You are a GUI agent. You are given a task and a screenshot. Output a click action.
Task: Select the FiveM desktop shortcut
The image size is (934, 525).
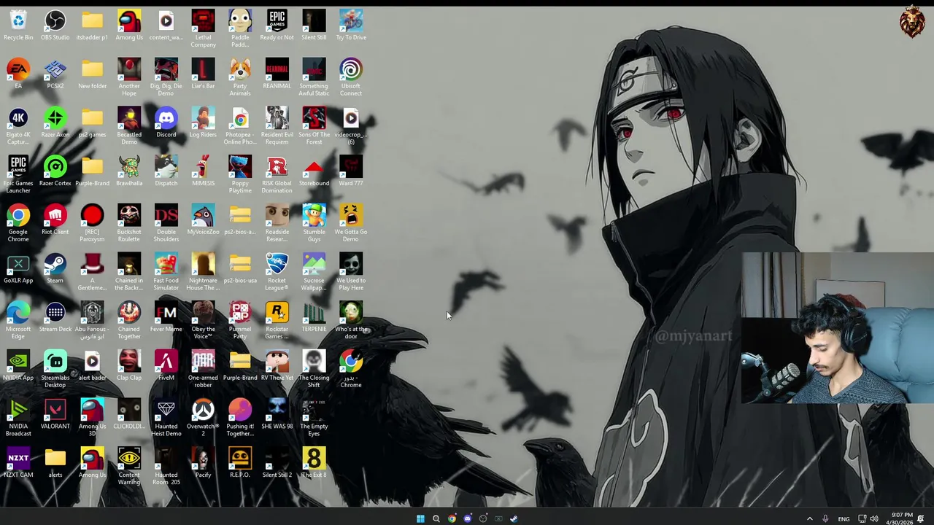tap(166, 365)
